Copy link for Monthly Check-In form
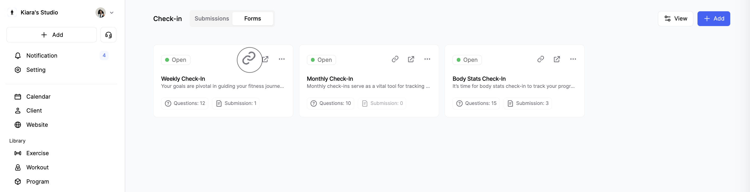The width and height of the screenshot is (750, 192). pos(395,59)
